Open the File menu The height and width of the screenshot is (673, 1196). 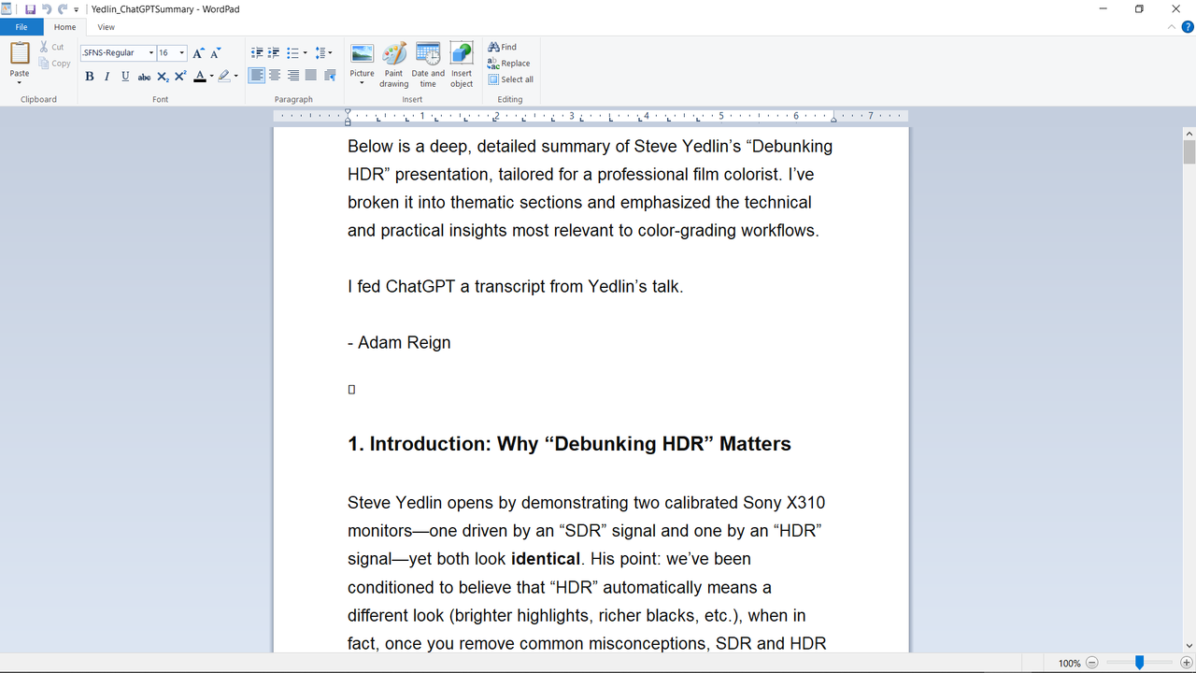[x=21, y=27]
